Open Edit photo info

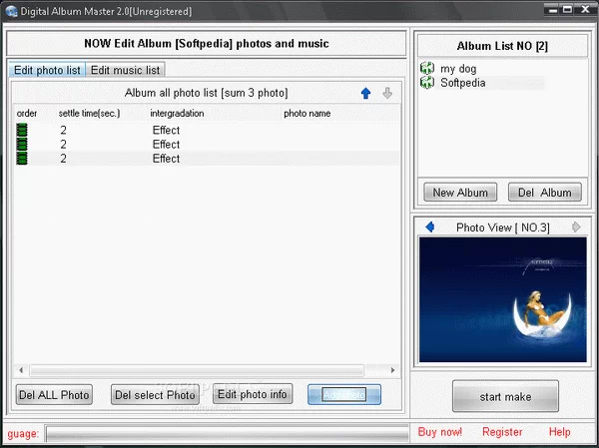click(253, 394)
